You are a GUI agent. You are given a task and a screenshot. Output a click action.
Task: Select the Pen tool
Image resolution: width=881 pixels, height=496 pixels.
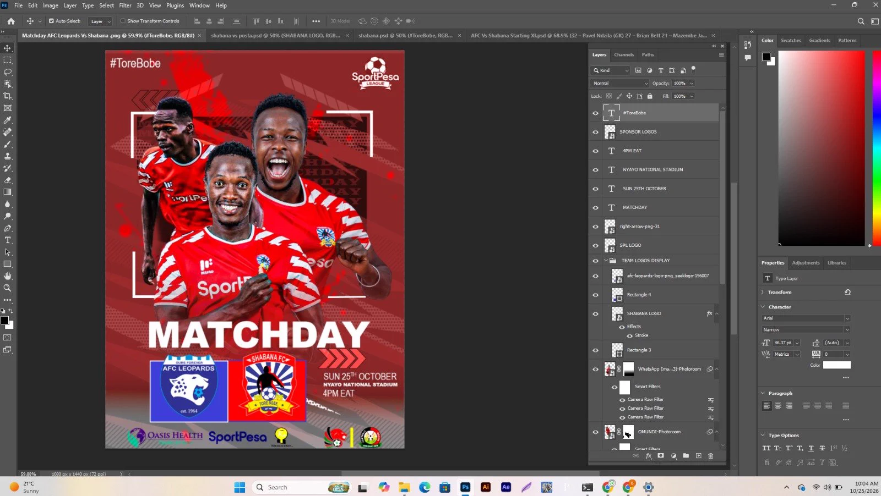click(x=8, y=228)
